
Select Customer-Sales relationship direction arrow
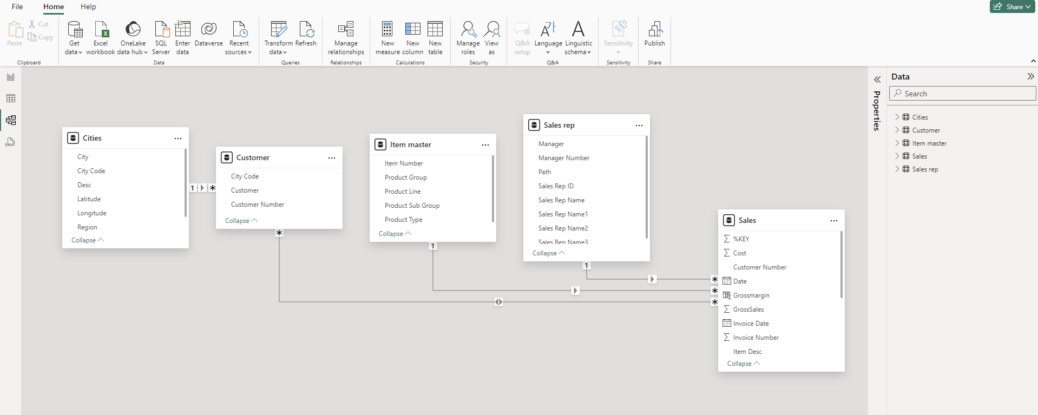pyautogui.click(x=498, y=302)
